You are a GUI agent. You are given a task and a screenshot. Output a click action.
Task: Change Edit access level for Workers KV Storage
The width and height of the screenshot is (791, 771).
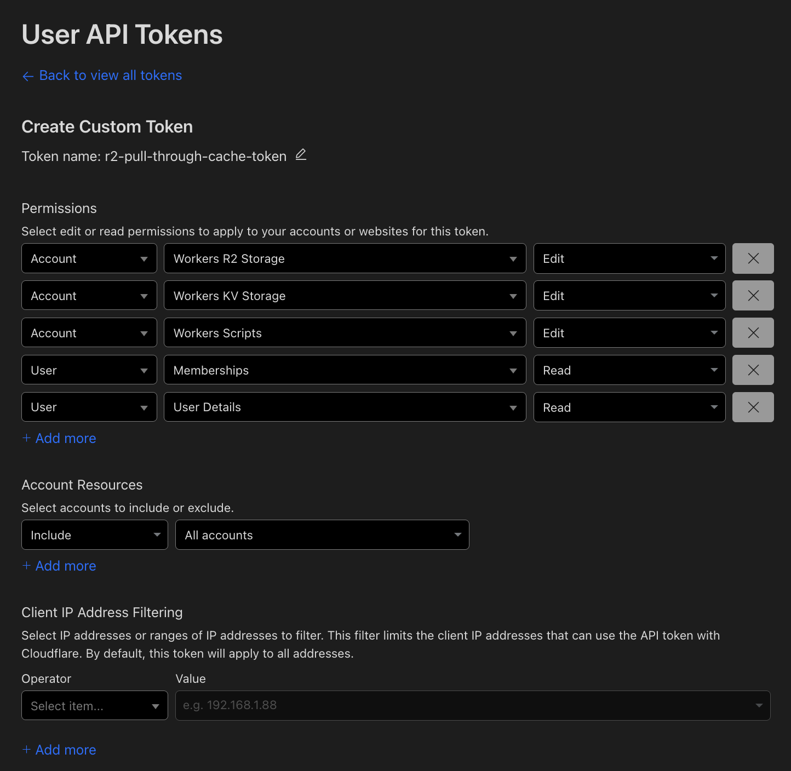tap(629, 296)
